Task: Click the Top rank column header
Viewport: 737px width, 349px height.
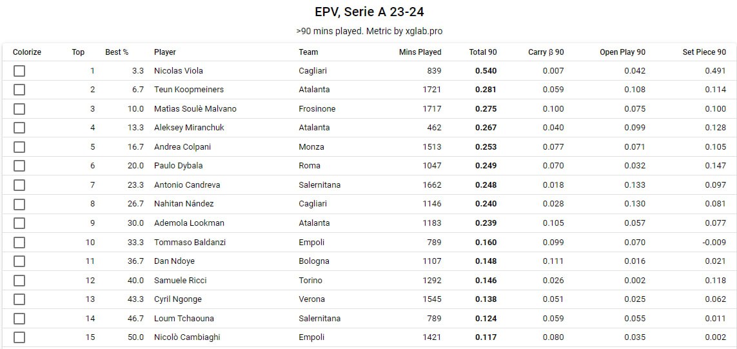Action: click(78, 52)
